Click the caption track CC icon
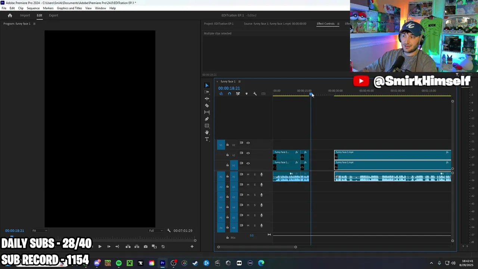This screenshot has width=478, height=269. [264, 94]
